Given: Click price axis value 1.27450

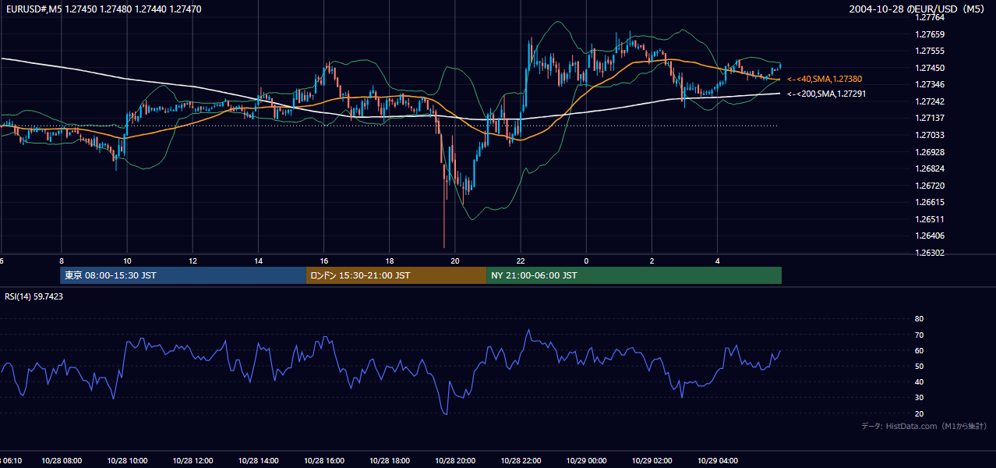Looking at the screenshot, I should point(930,68).
